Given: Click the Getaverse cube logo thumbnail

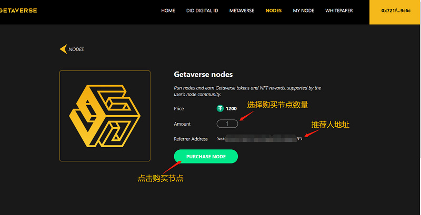Looking at the screenshot, I should click(x=105, y=116).
